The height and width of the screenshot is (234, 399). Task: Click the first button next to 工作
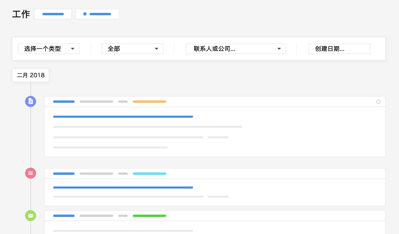[53, 14]
